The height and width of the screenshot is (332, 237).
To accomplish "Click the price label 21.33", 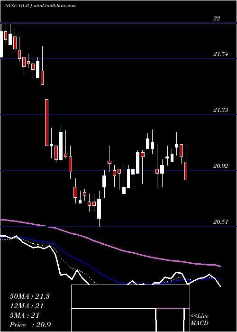I will [x=220, y=110].
